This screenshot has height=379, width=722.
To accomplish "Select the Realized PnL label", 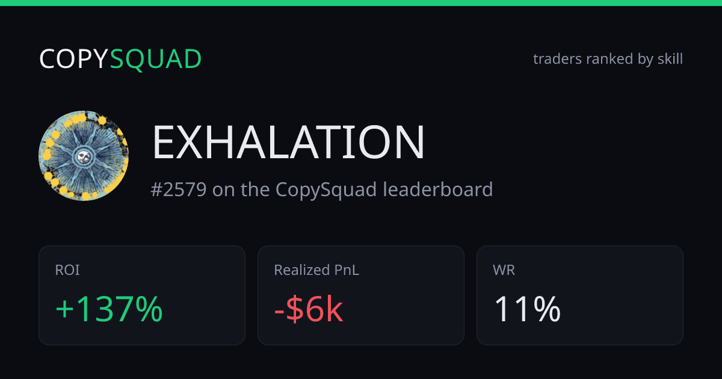I will point(316,270).
